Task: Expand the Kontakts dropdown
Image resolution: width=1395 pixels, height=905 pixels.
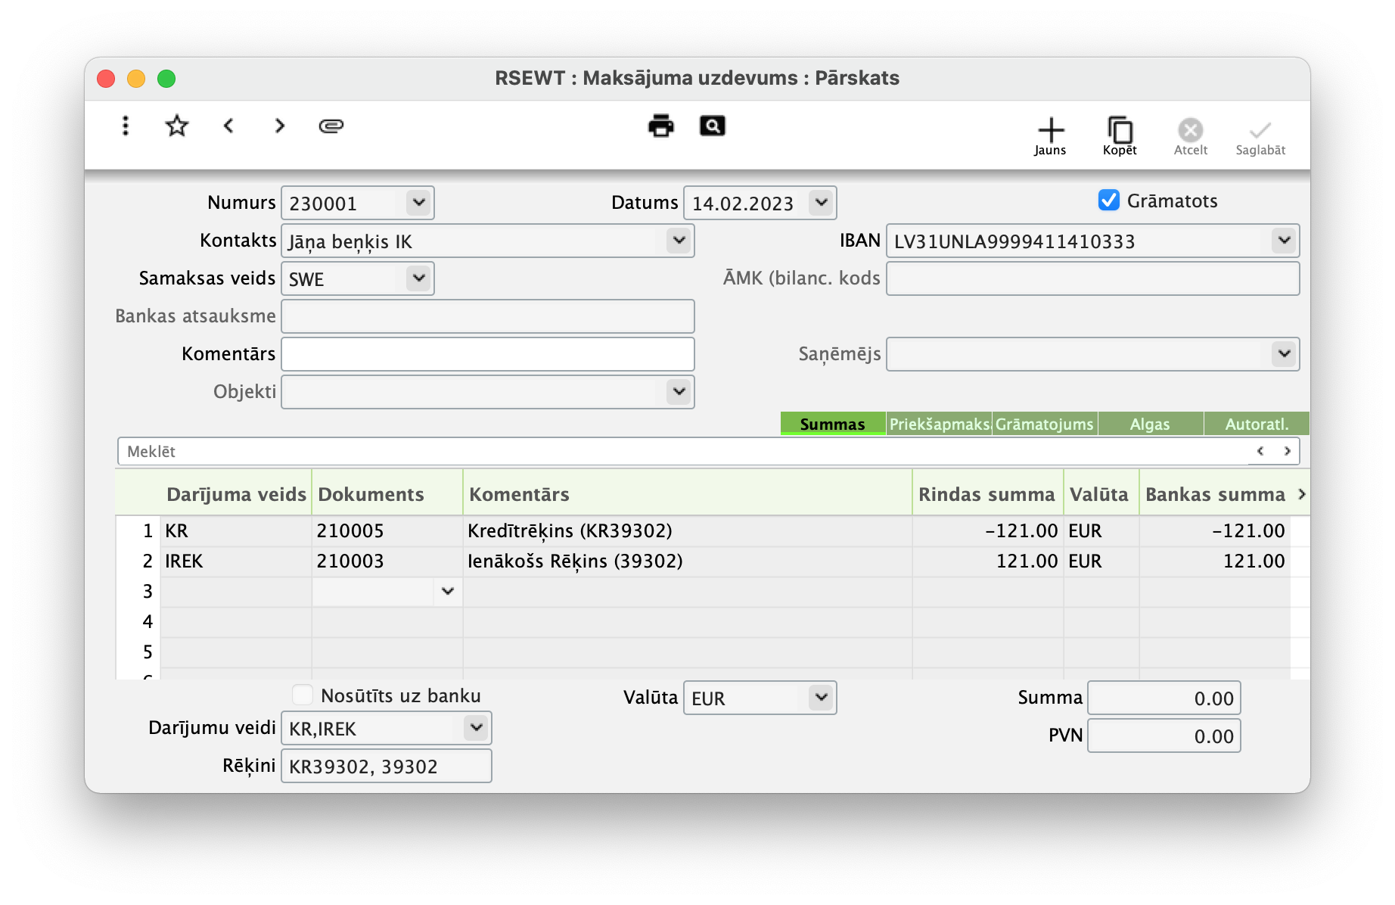Action: coord(679,241)
